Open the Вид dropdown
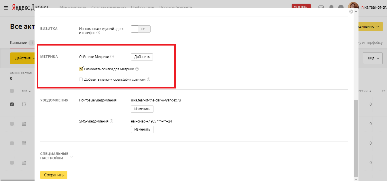387x181 pixels. pyautogui.click(x=373, y=58)
